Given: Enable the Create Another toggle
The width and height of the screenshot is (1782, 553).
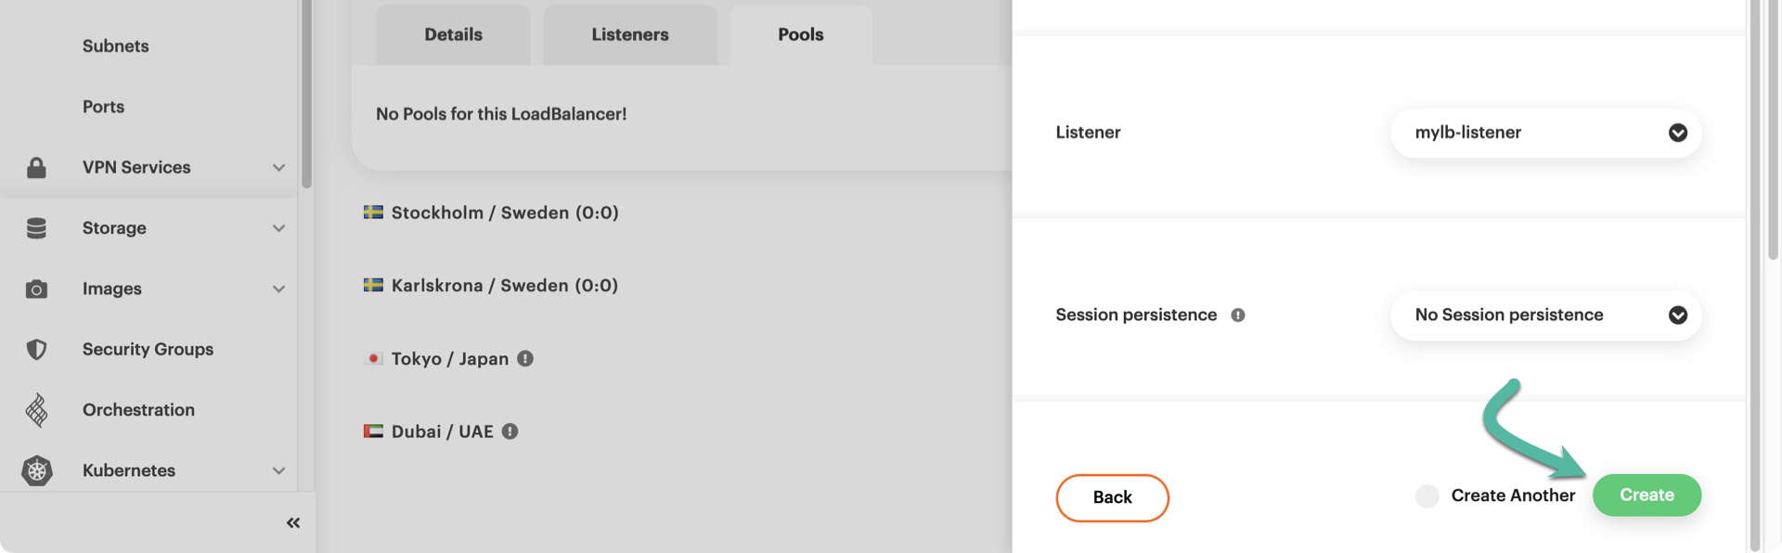Looking at the screenshot, I should coord(1427,496).
